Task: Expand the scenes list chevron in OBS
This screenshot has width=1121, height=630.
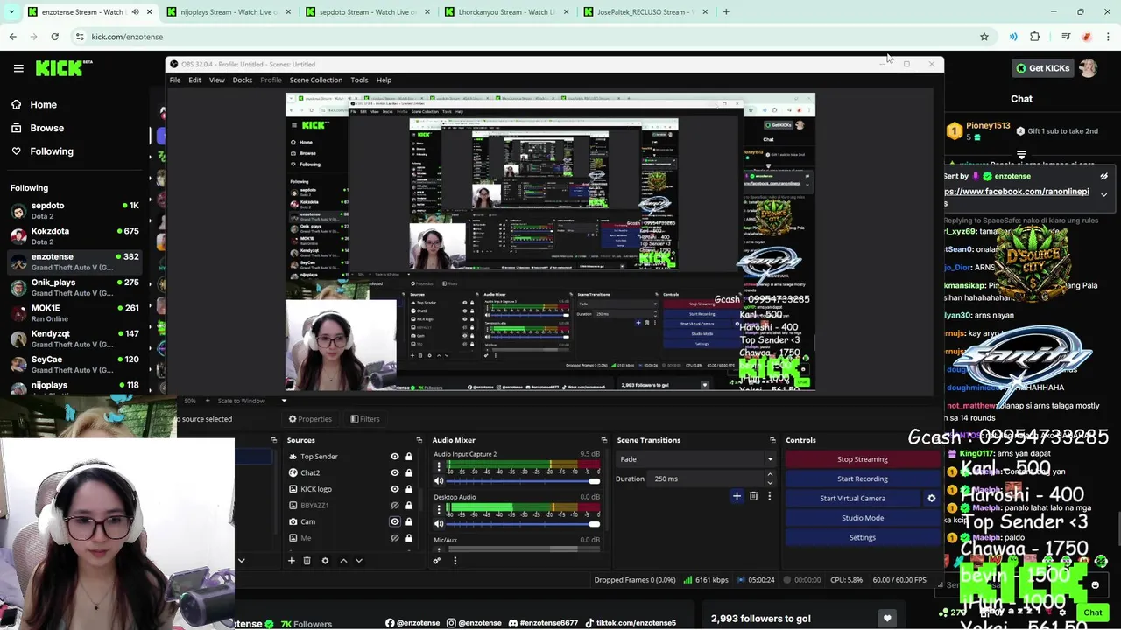Action: click(x=241, y=561)
